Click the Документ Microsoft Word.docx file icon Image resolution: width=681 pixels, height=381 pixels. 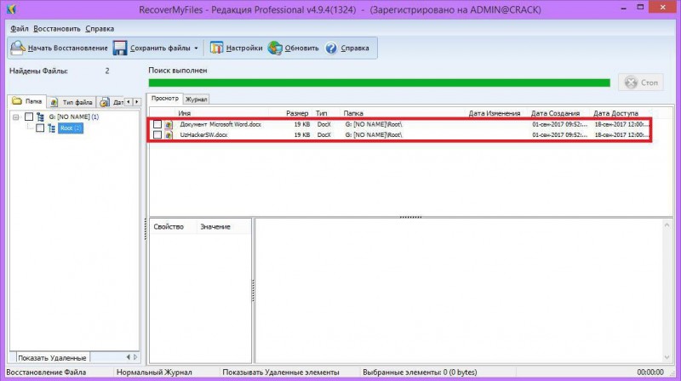[x=169, y=124]
